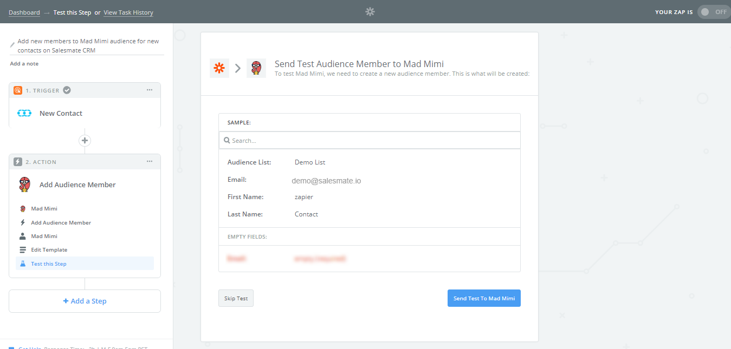Click the Edit Template lines icon

click(x=22, y=250)
